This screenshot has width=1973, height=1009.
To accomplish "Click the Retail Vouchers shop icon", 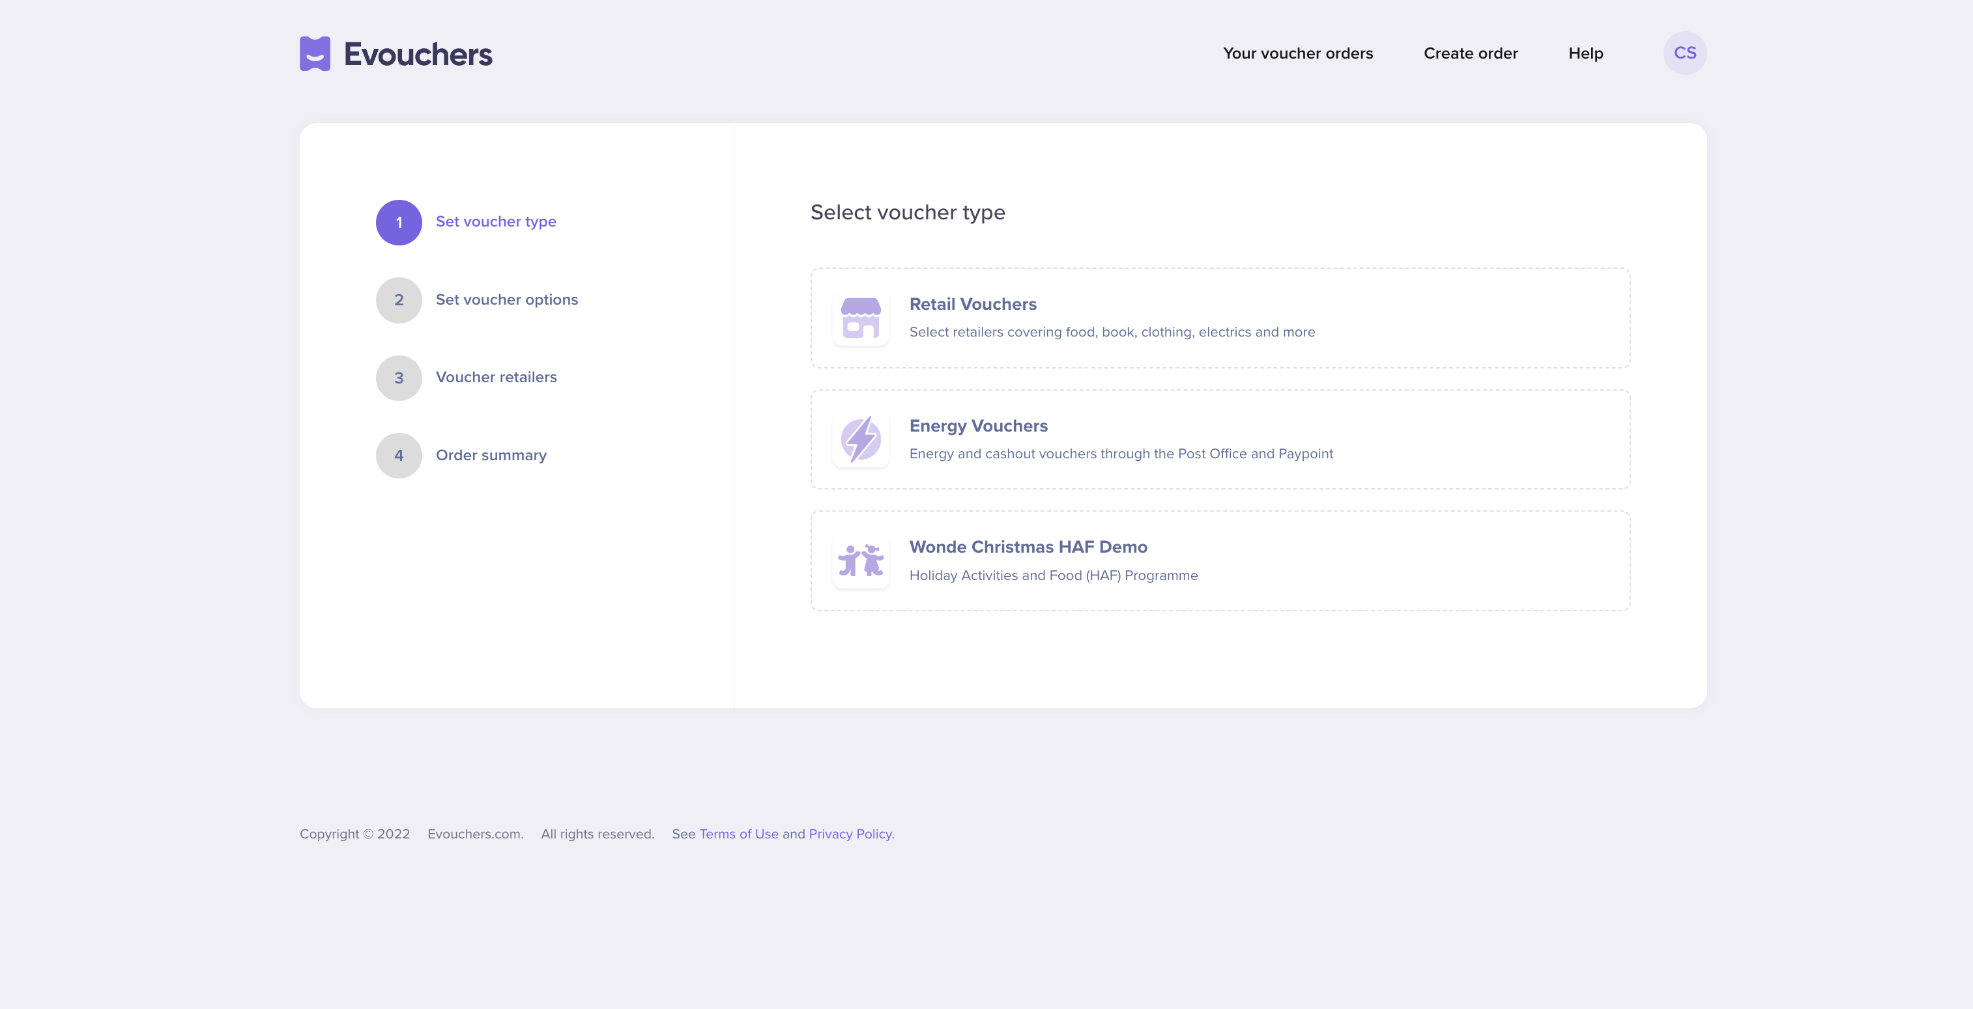I will click(861, 318).
